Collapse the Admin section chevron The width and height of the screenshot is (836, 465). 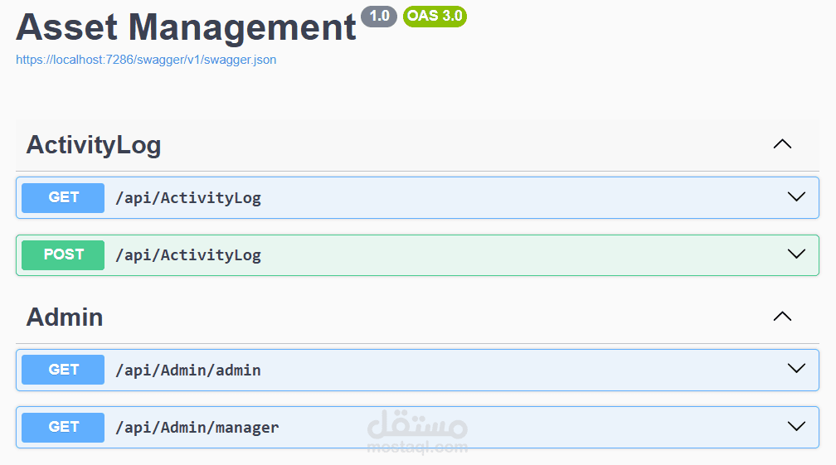[x=782, y=317]
